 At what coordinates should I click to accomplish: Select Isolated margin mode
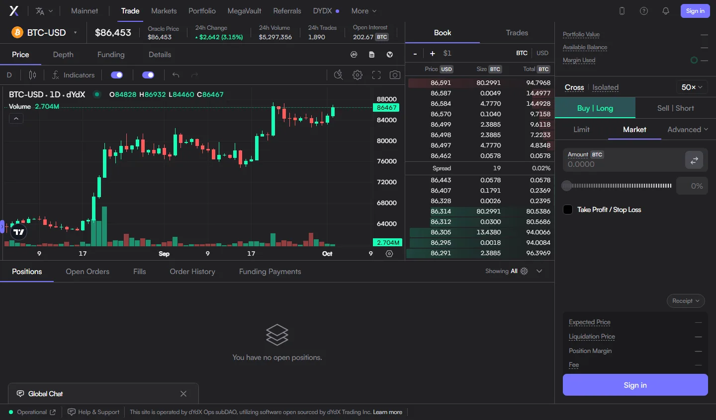(606, 87)
